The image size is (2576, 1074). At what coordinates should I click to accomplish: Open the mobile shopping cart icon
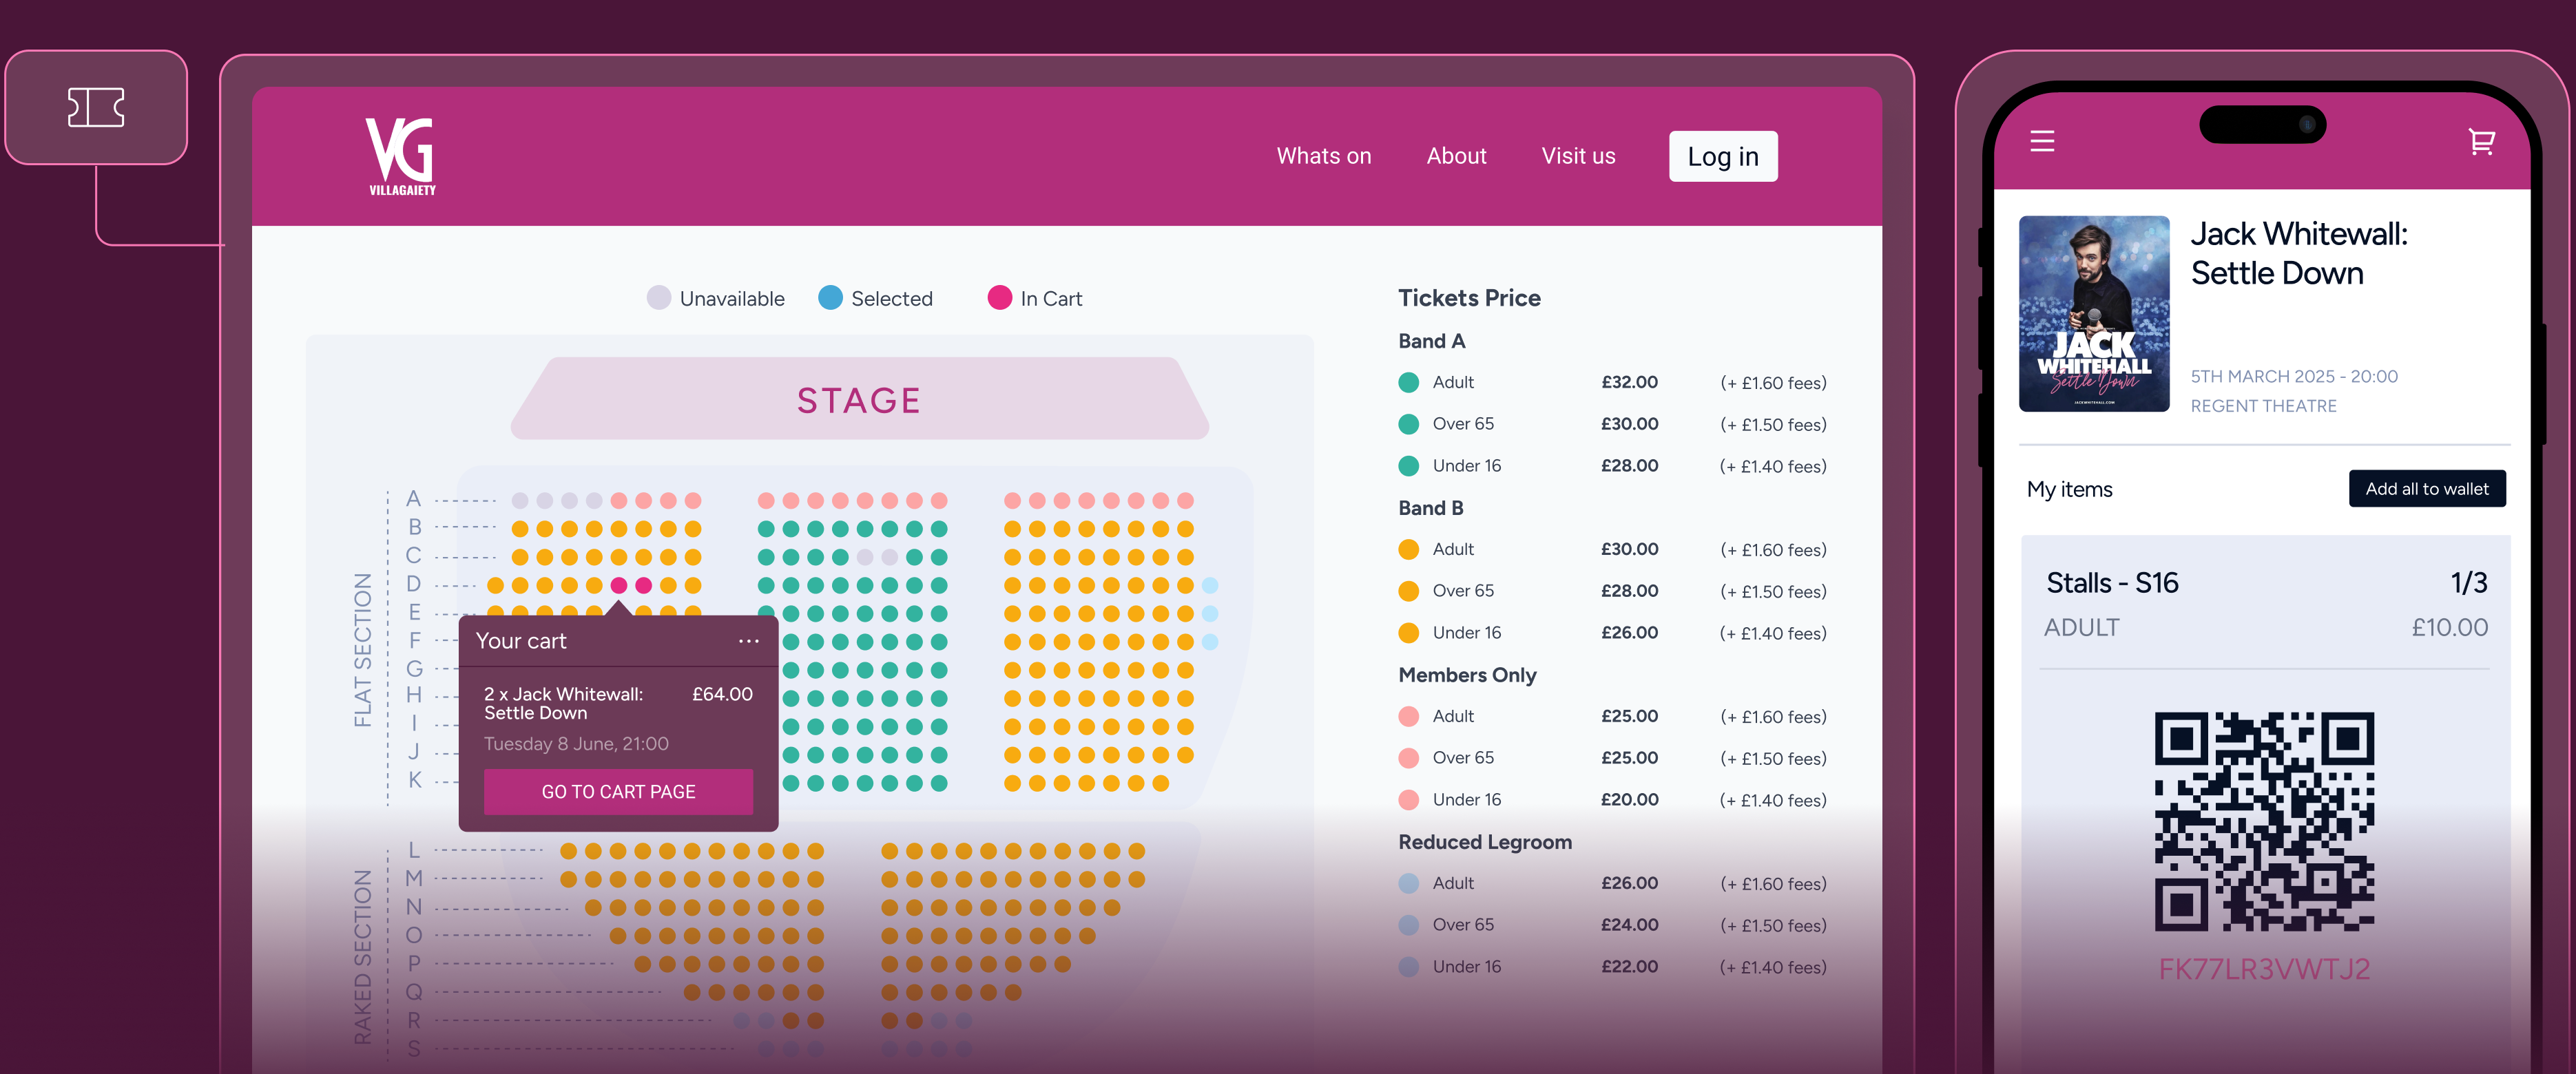(2481, 141)
